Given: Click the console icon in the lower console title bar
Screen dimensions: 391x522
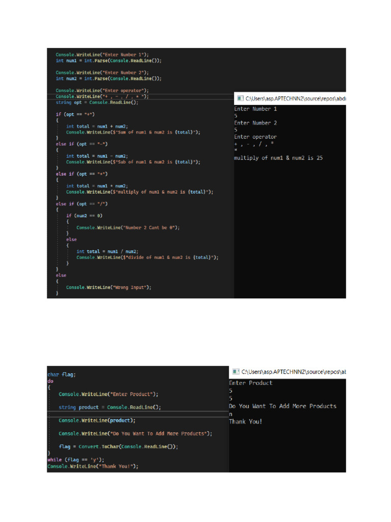Looking at the screenshot, I should (x=236, y=372).
